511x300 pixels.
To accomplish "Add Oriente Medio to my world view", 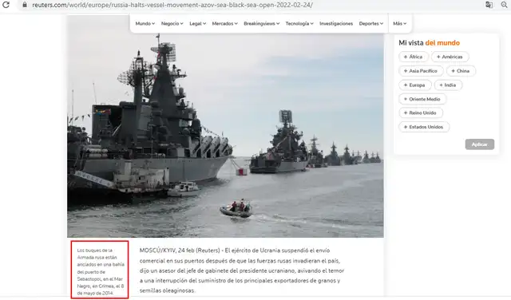I will 422,99.
